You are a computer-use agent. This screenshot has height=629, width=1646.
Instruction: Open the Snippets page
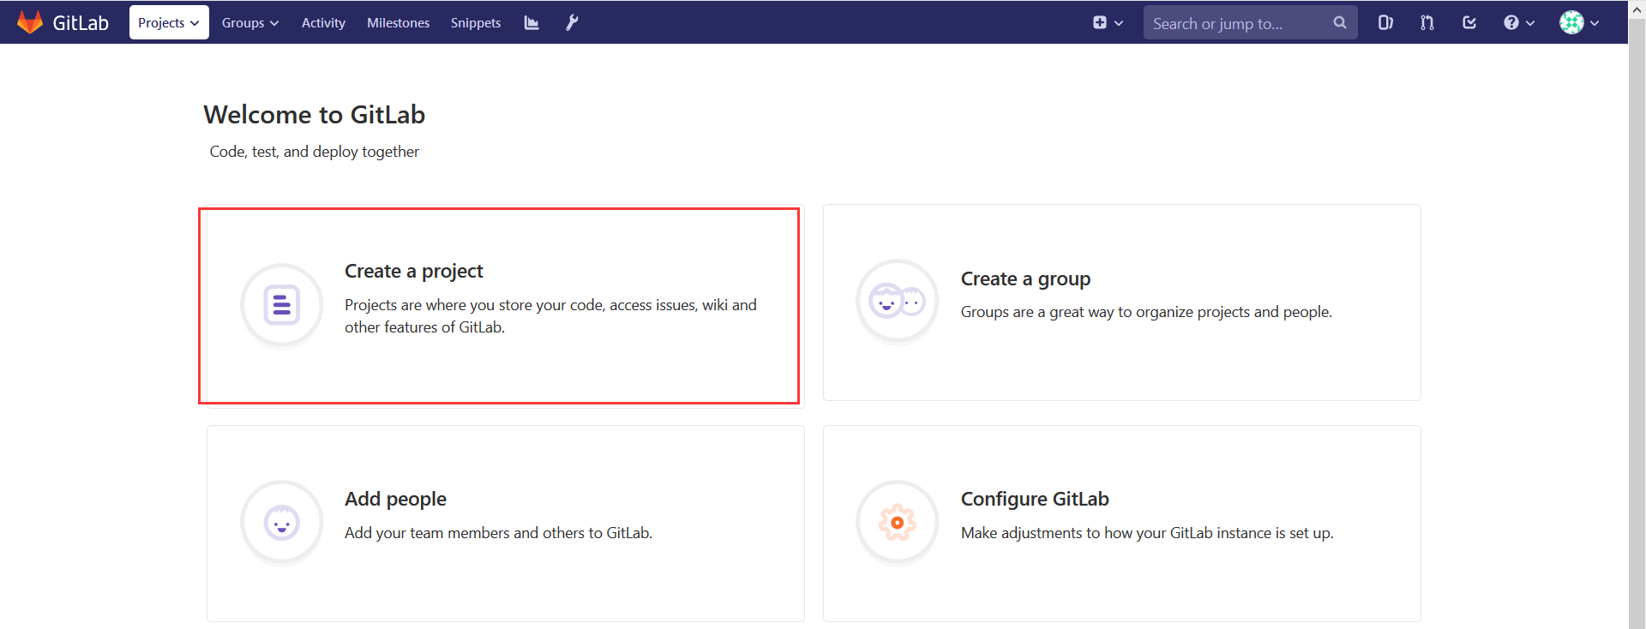(476, 23)
